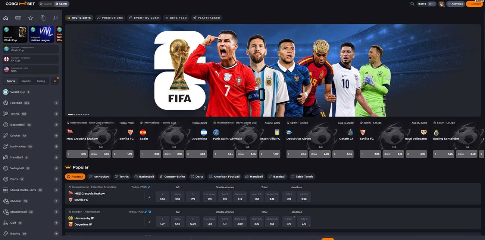Image resolution: width=485 pixels, height=240 pixels.
Task: Select over 2.5 total at 1.58
Action: pyautogui.click(x=257, y=197)
